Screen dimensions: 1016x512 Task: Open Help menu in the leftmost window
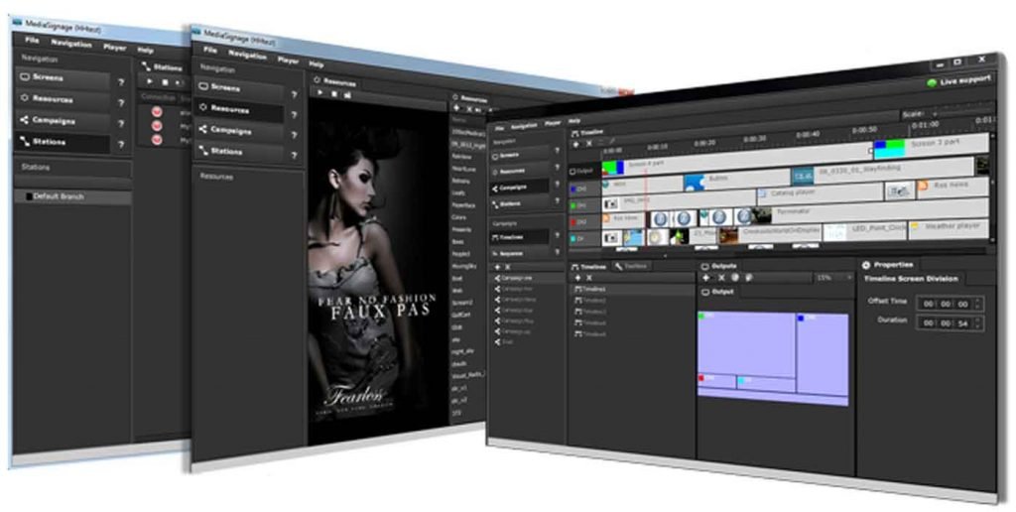[145, 50]
